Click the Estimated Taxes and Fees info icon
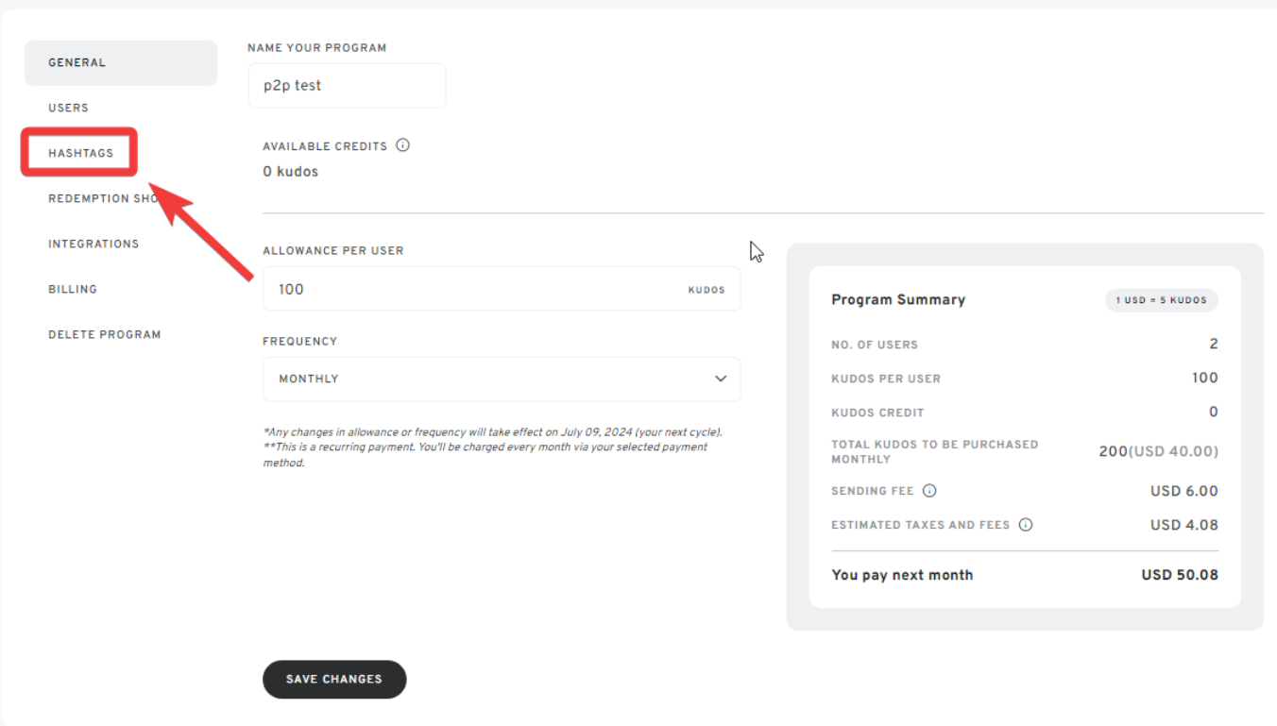The width and height of the screenshot is (1277, 726). point(1026,525)
